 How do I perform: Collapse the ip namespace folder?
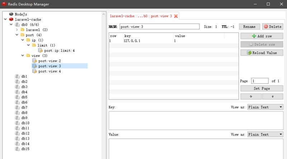[x=23, y=40]
